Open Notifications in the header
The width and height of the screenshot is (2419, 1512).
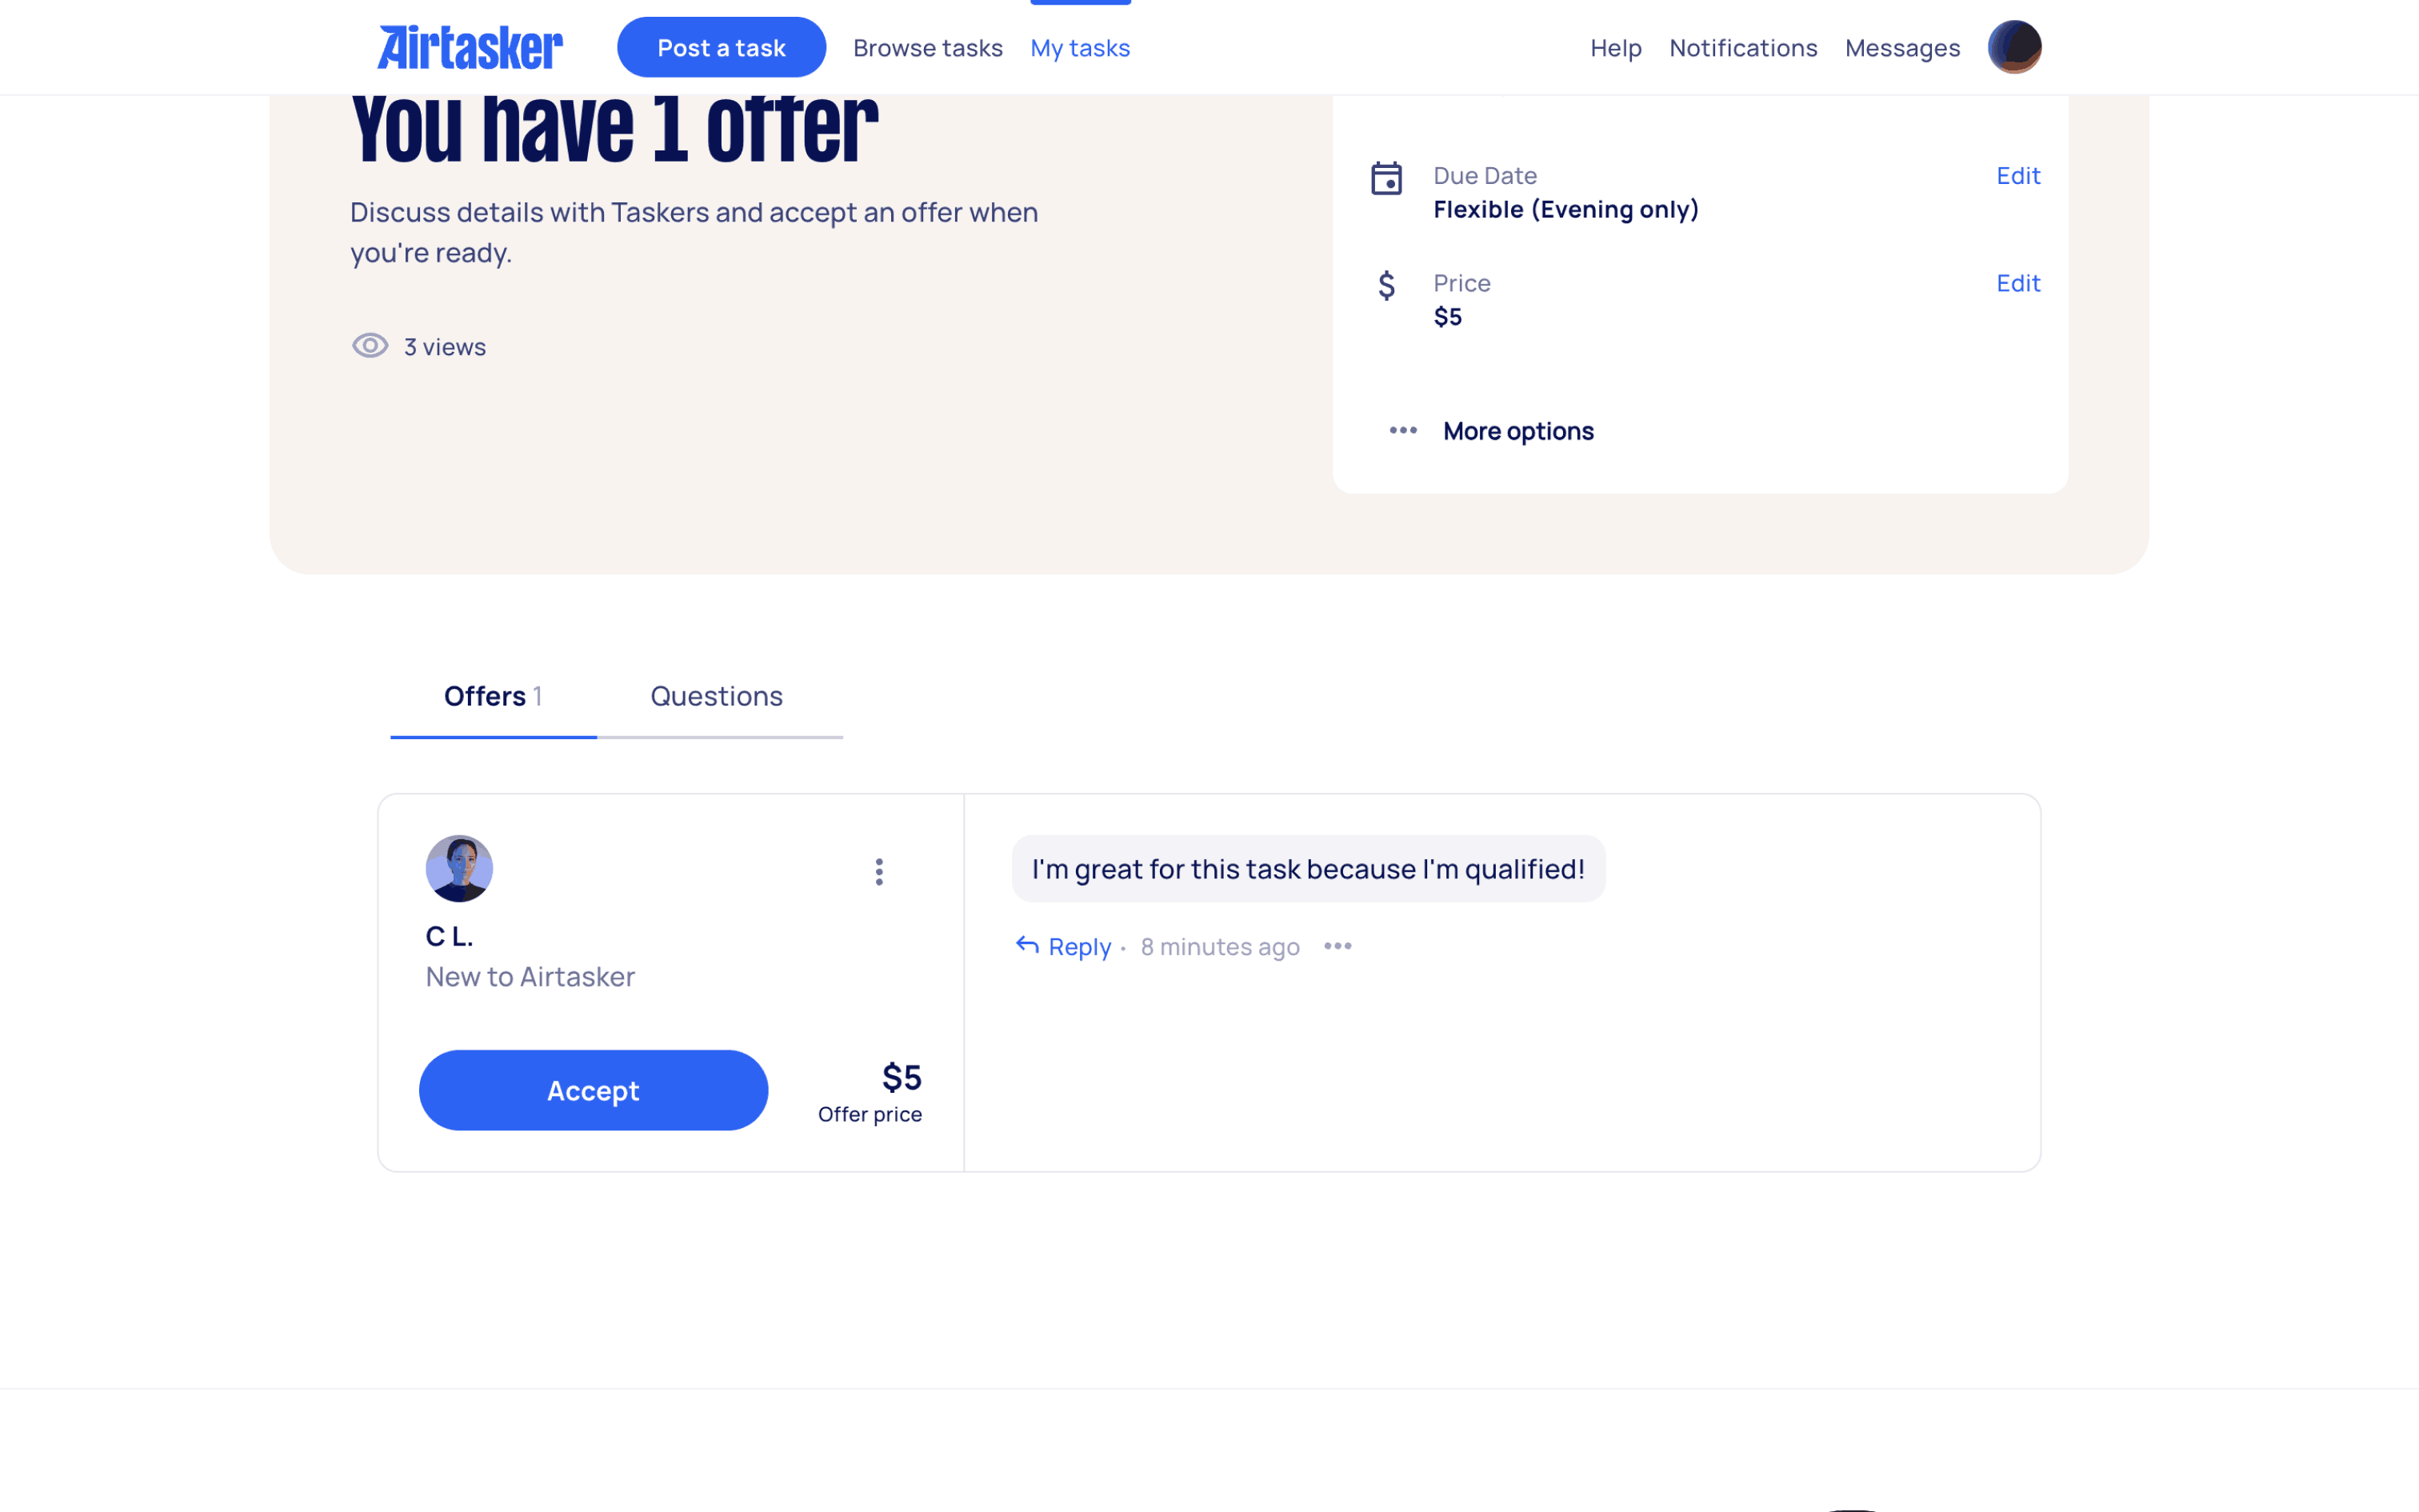click(x=1743, y=48)
